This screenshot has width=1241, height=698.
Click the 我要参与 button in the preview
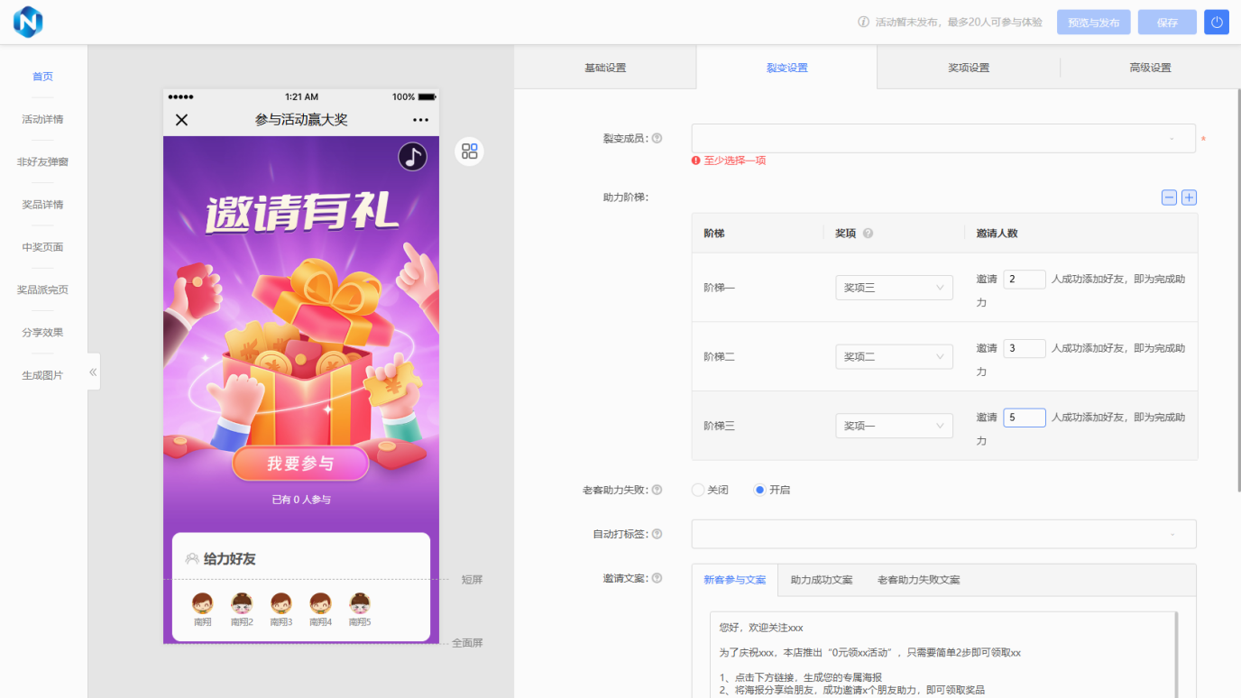point(300,463)
